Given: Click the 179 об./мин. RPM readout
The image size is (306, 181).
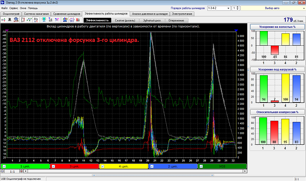Looking at the screenshot, I should (x=293, y=20).
